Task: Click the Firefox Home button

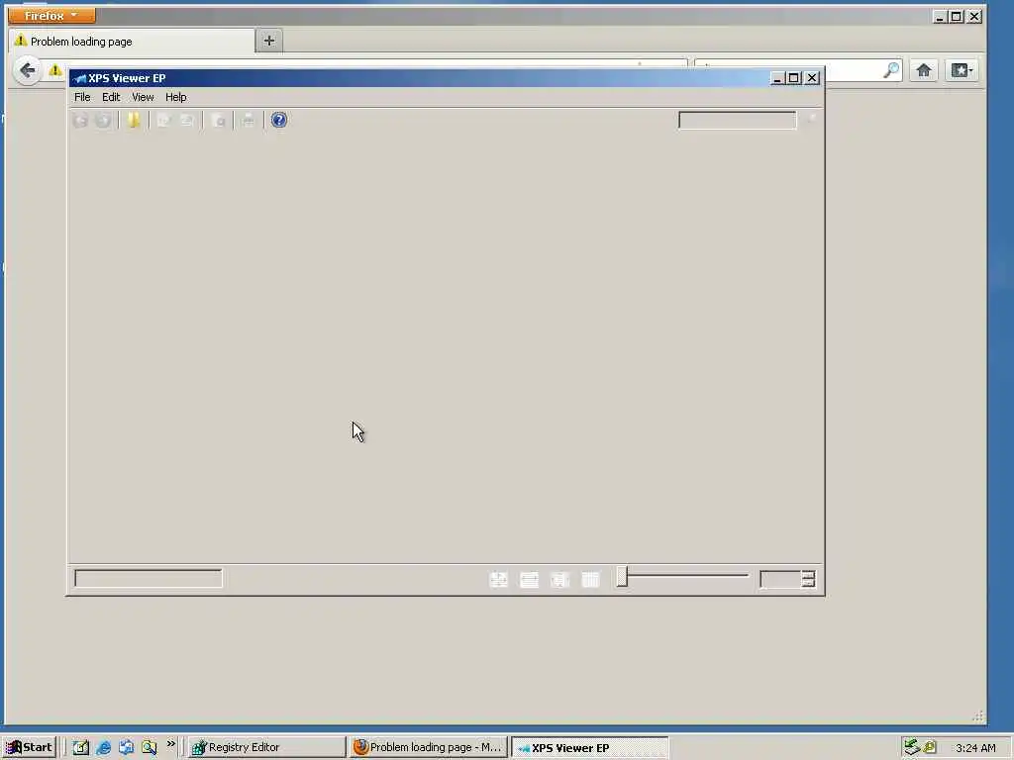Action: coord(924,70)
